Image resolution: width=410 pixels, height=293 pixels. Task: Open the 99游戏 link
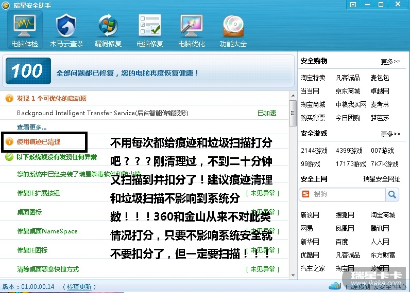click(x=311, y=164)
